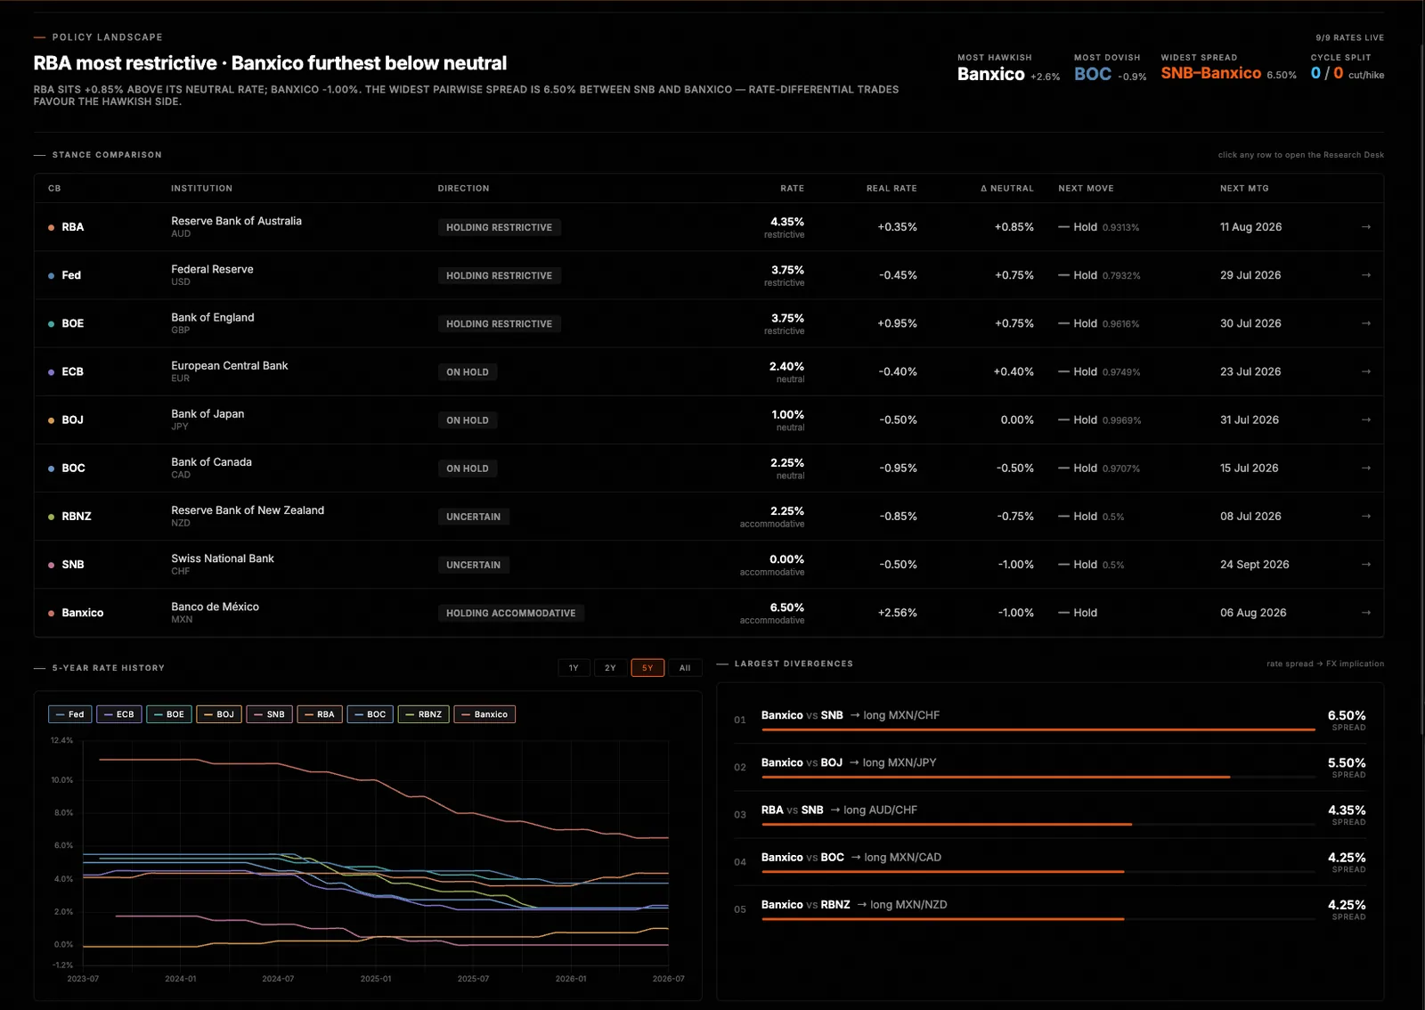Switch rate history to 1Y range
1425x1010 pixels.
click(574, 668)
